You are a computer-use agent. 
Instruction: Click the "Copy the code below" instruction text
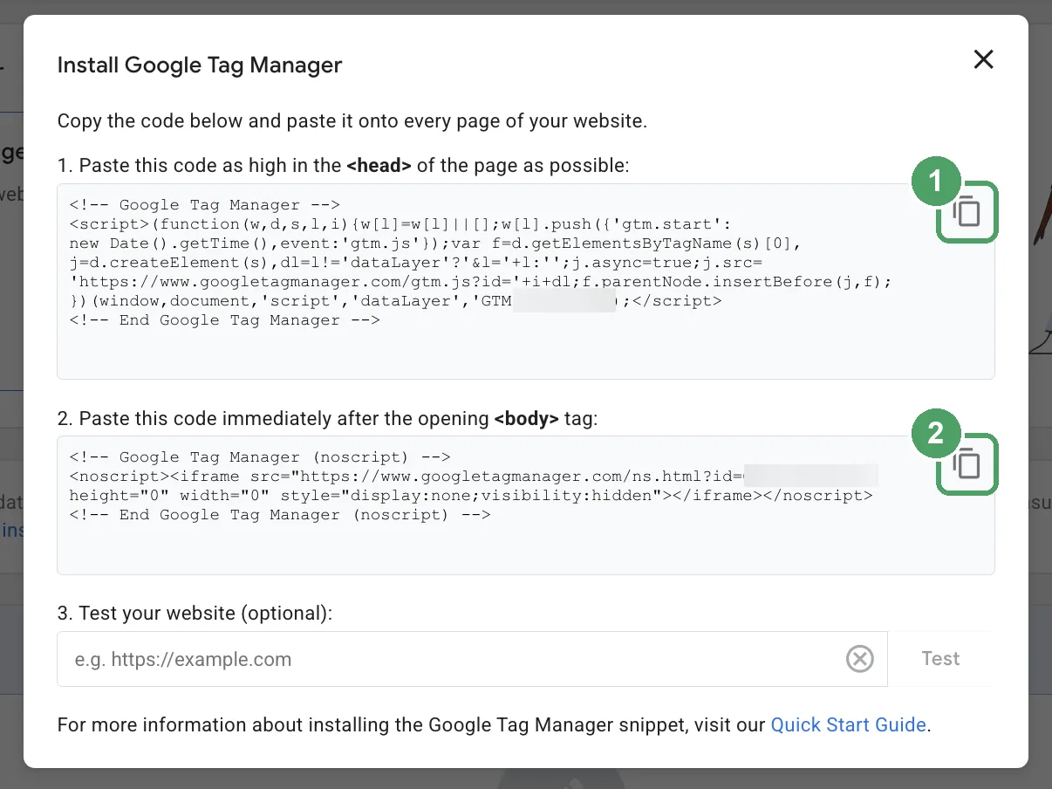point(352,120)
